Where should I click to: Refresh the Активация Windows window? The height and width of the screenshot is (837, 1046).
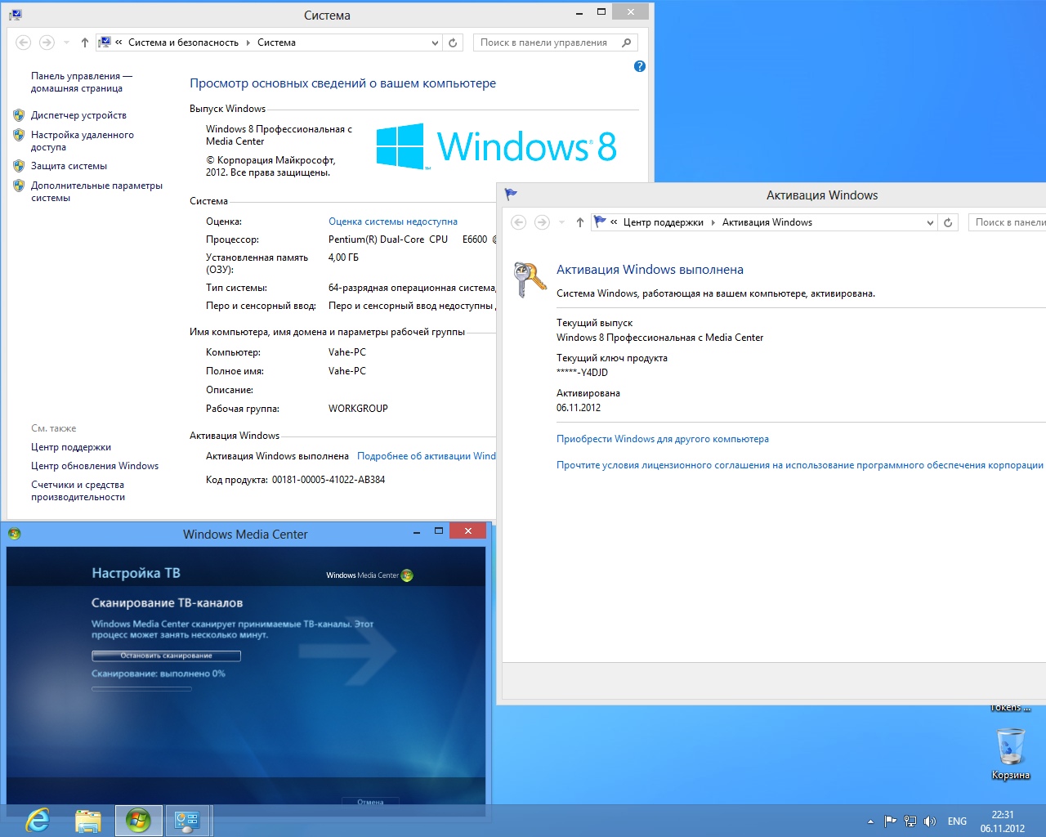948,222
